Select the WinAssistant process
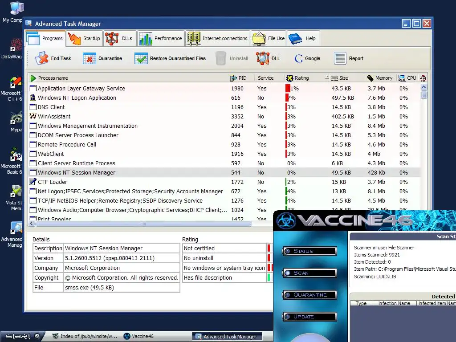 pos(224,116)
